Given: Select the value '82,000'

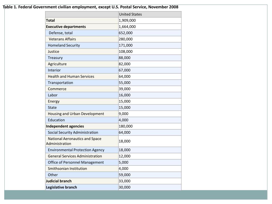Looking at the screenshot, I should (125, 64).
